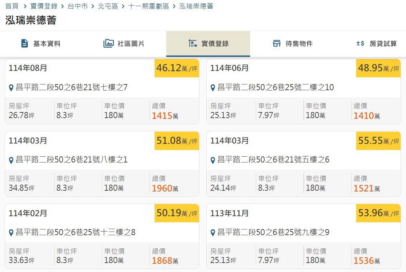Open 台中市 breadcrumb link

[x=77, y=6]
